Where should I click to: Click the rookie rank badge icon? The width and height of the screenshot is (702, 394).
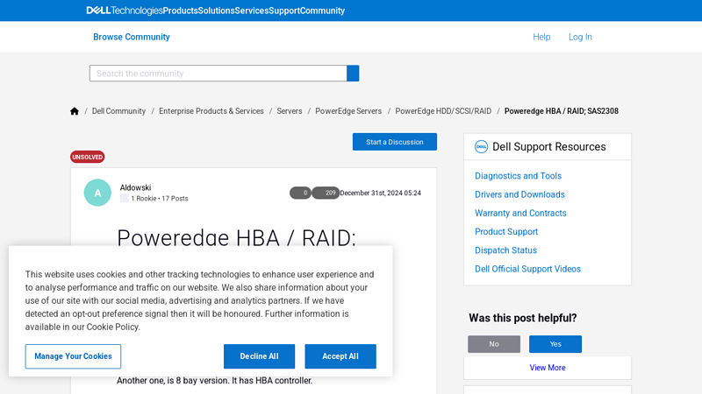pyautogui.click(x=125, y=199)
